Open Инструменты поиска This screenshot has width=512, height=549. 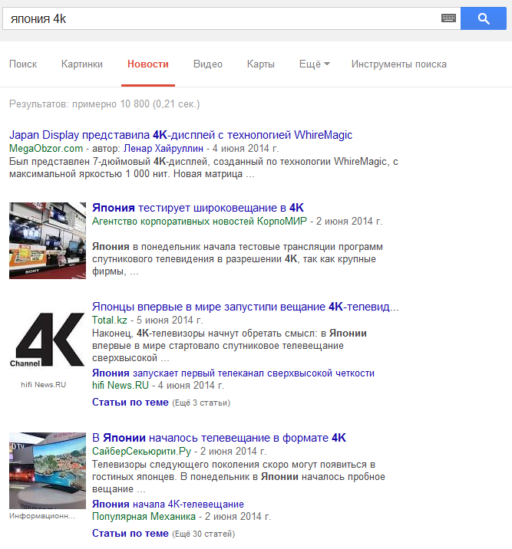point(399,64)
